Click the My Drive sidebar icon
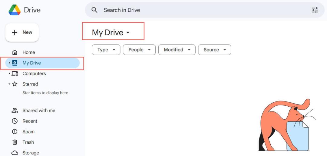This screenshot has width=327, height=156. (15, 63)
